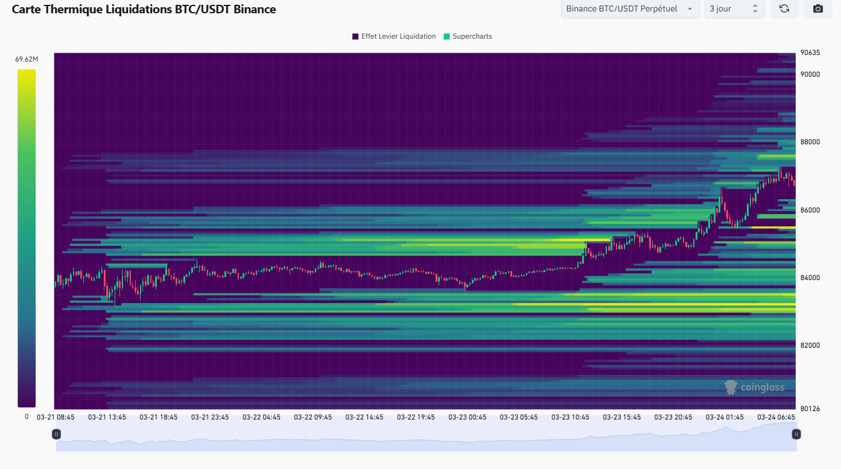This screenshot has height=469, width=841.
Task: Toggle Effet Levier Liquidation legend entry
Action: pos(394,36)
